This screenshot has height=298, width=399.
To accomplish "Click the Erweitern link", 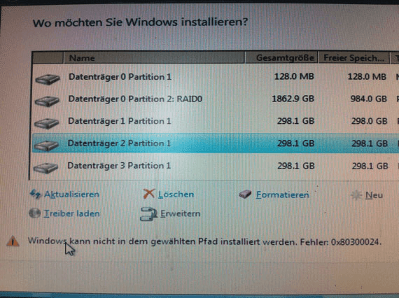I will 181,213.
